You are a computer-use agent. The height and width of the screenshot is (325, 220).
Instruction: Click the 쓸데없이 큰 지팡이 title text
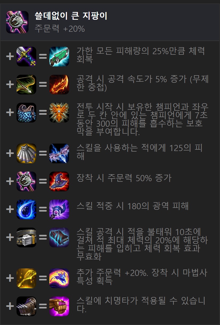[71, 16]
